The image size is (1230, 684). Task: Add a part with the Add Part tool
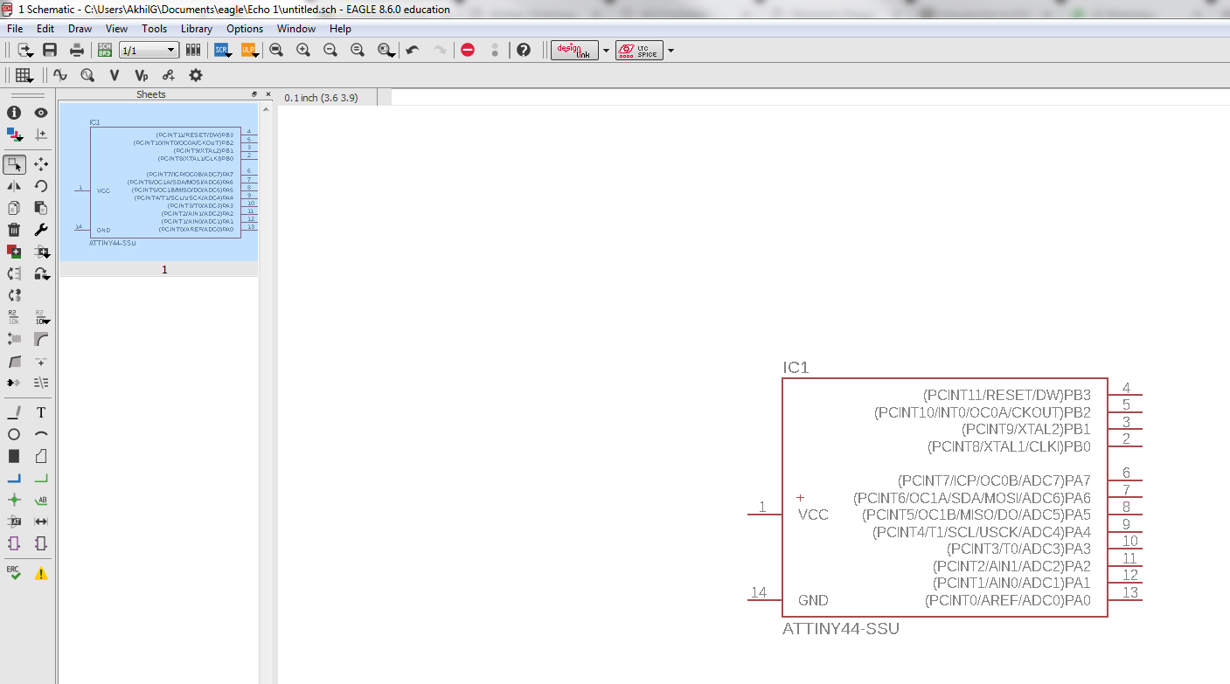(14, 252)
